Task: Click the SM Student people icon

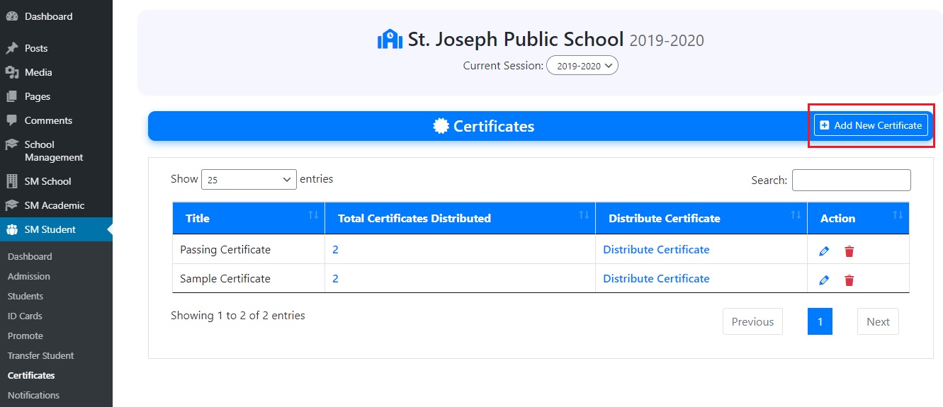Action: tap(12, 229)
